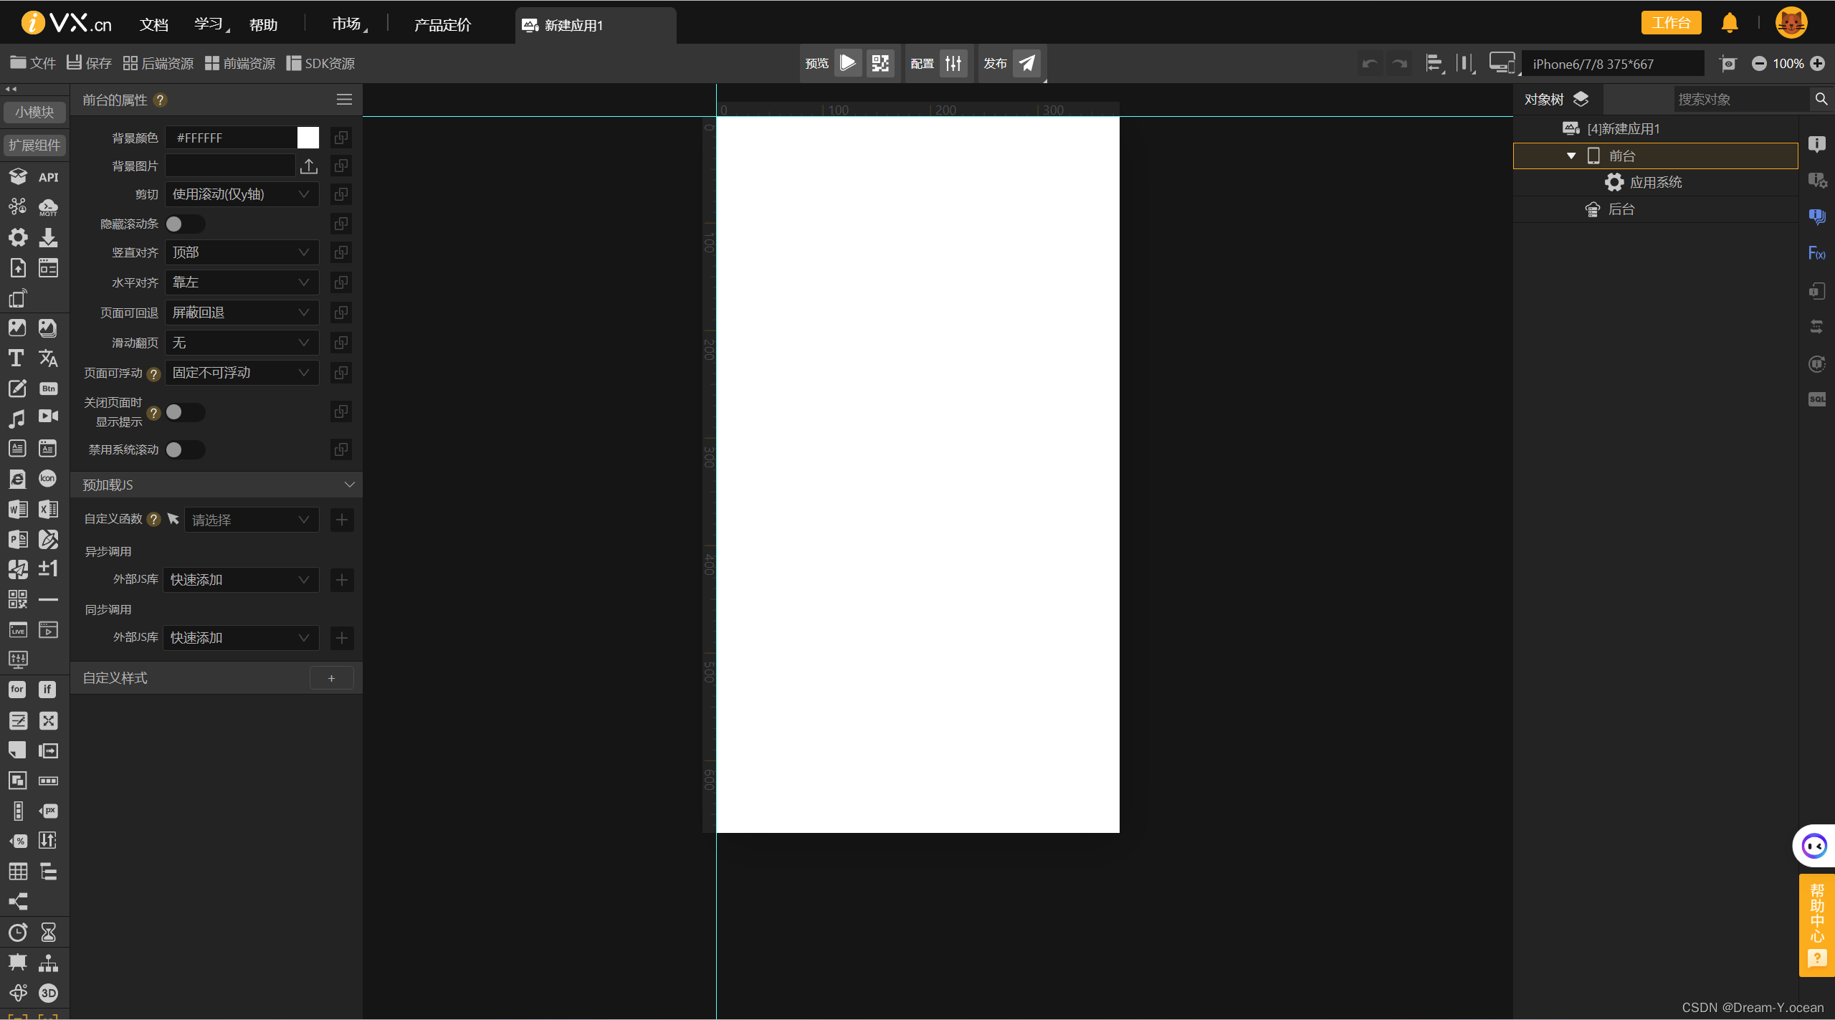Click the 背景颜色 #FFFFFF input
The height and width of the screenshot is (1020, 1835).
point(231,138)
